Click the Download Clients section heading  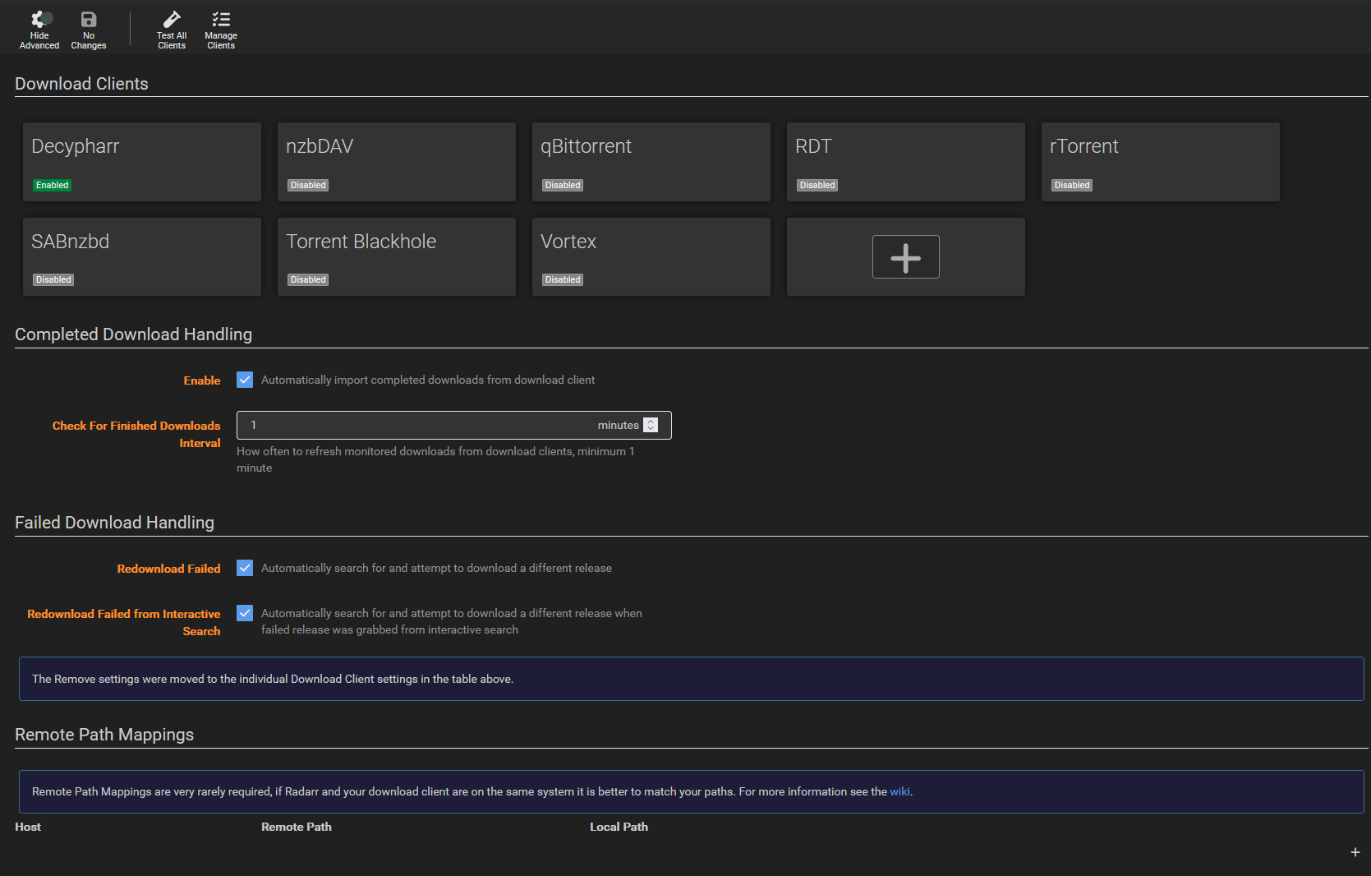[81, 84]
